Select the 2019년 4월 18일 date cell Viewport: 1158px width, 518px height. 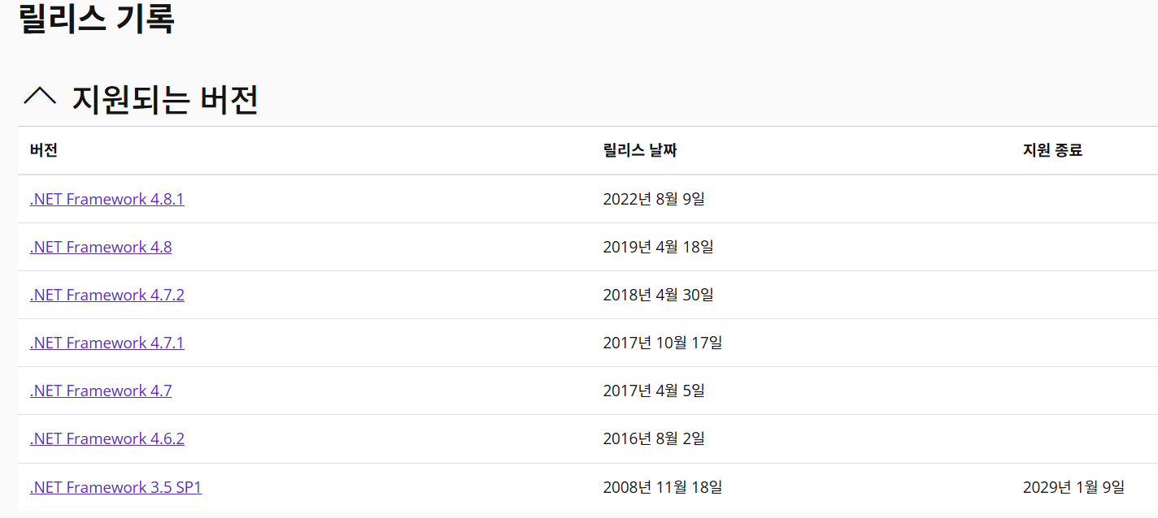[x=659, y=246]
